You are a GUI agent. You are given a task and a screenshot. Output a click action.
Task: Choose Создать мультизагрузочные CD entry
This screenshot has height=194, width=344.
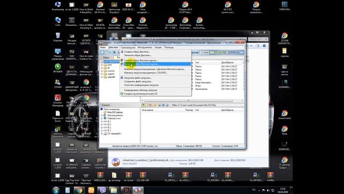(155, 94)
